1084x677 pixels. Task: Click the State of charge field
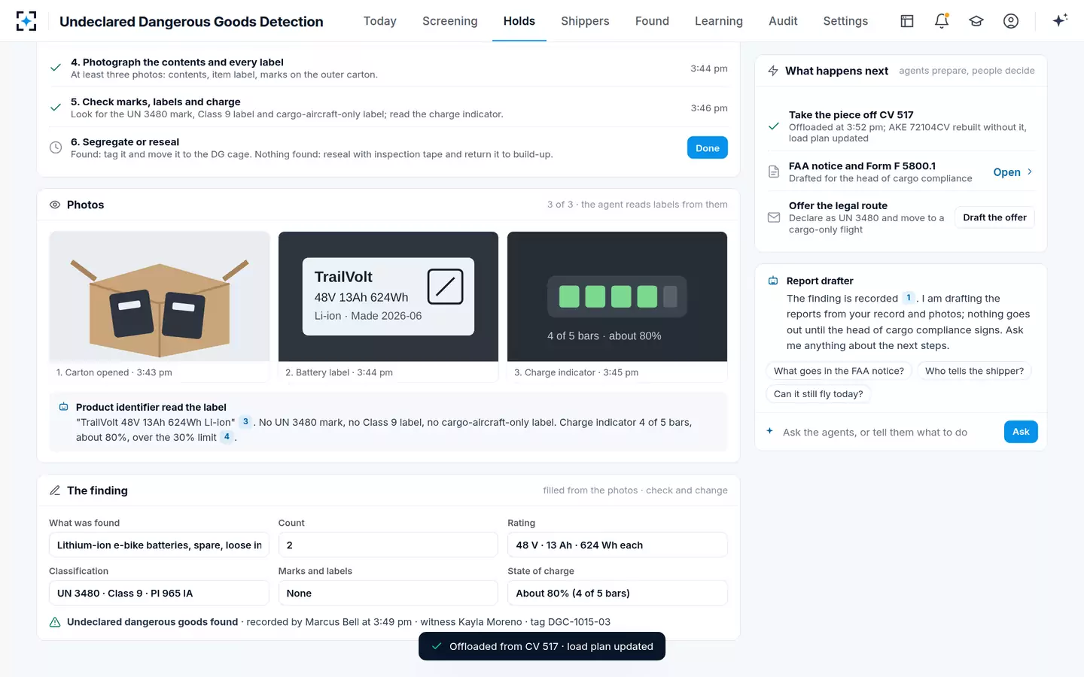tap(617, 594)
